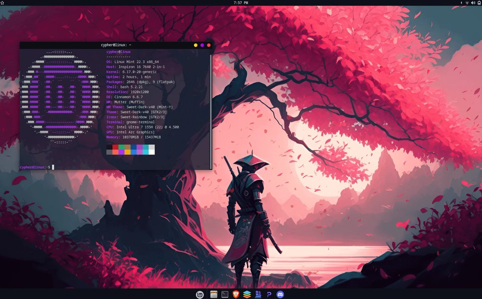482x299 pixels.
Task: Click the 'CPU: Intel Ultra 7 155H' line
Action: click(x=143, y=127)
